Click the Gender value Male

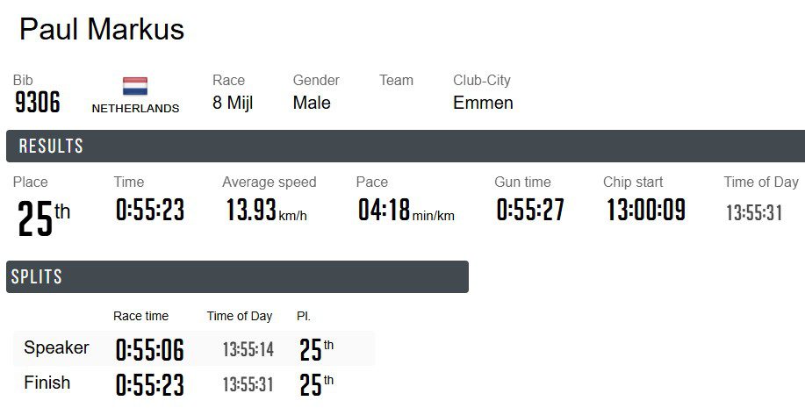pyautogui.click(x=312, y=103)
